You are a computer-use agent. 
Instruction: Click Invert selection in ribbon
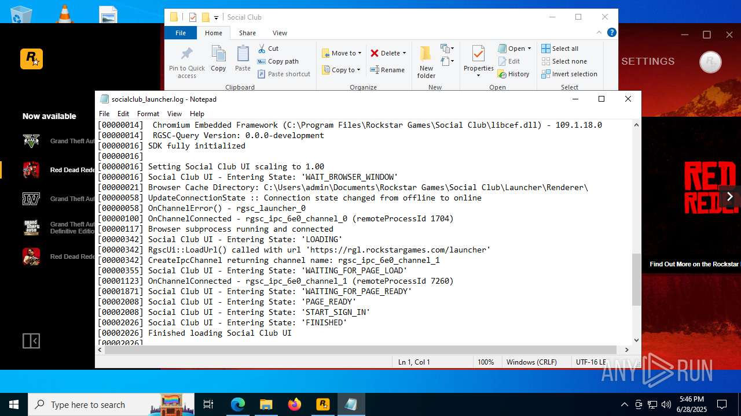(569, 74)
